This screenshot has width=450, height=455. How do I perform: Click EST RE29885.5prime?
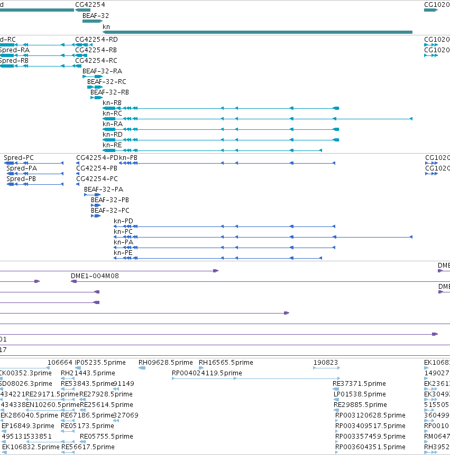click(x=360, y=405)
